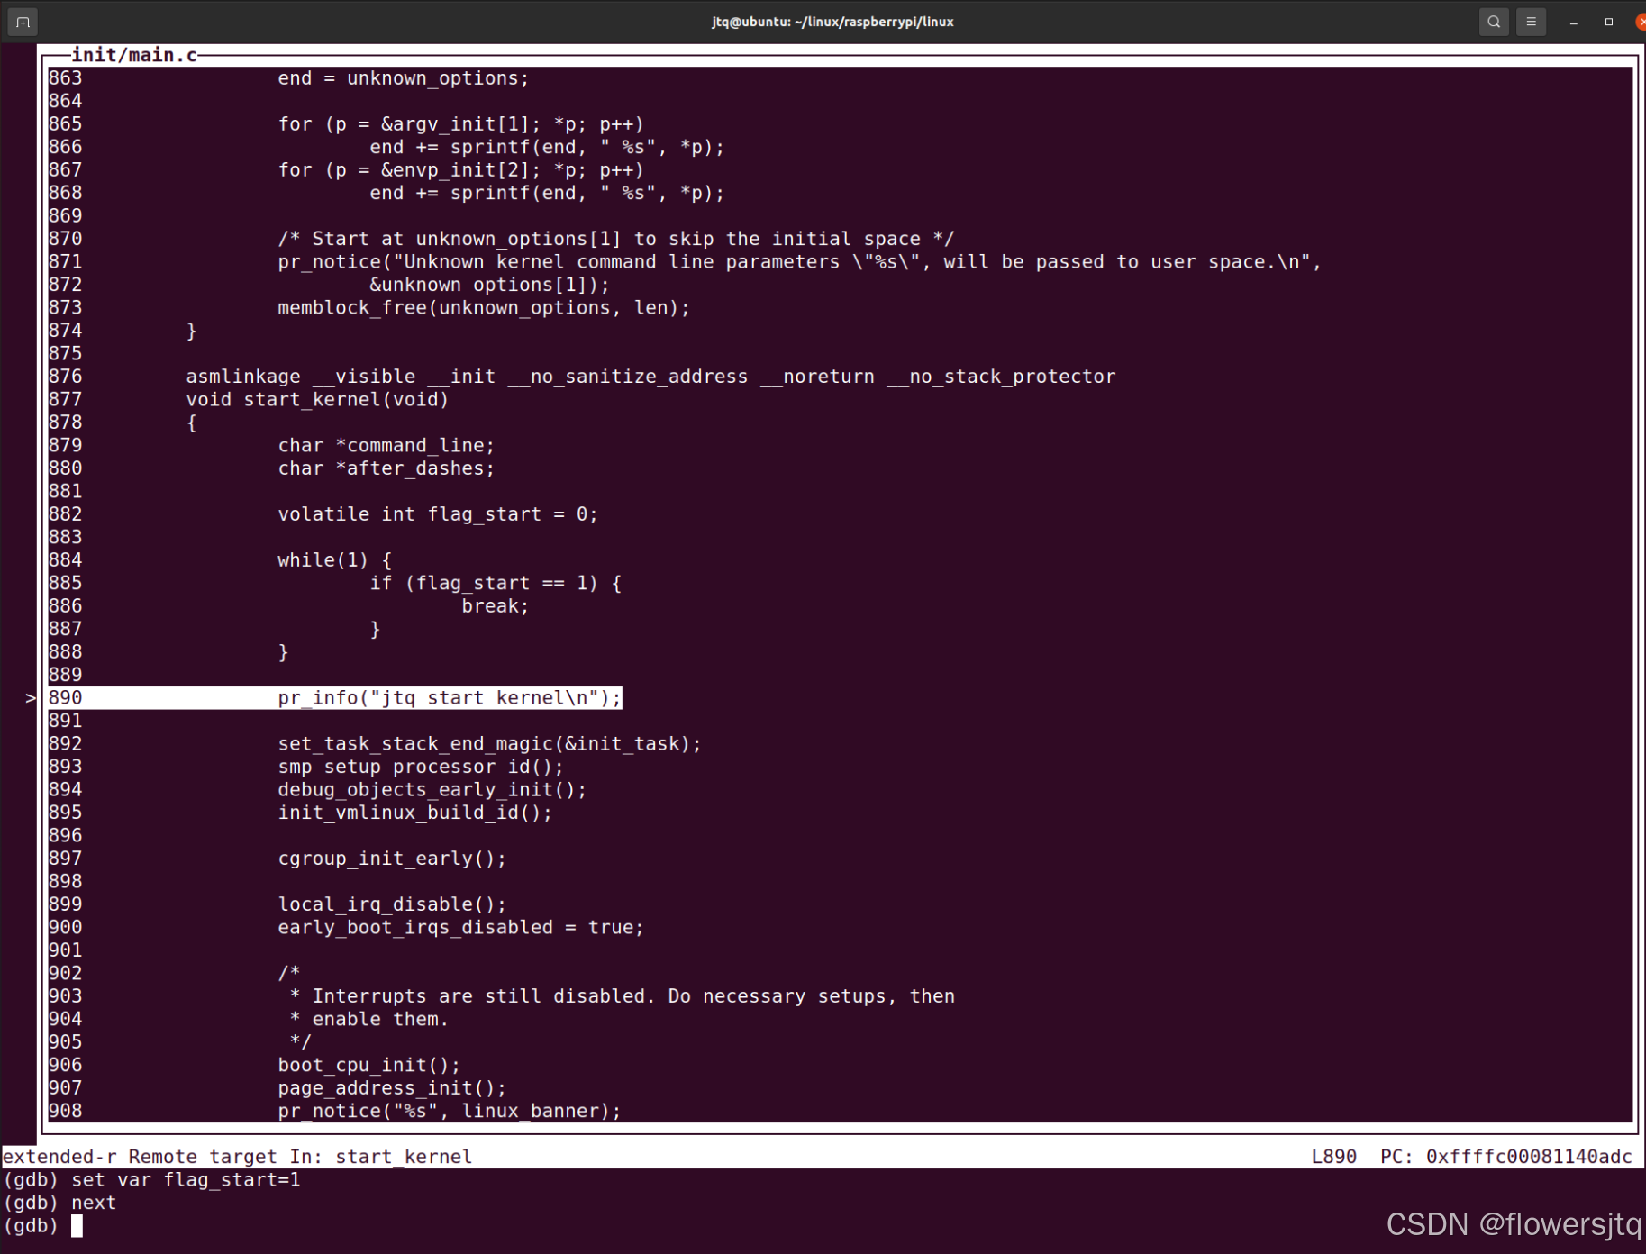Click the 'while(1) {' line 884
The height and width of the screenshot is (1254, 1646).
tap(334, 560)
